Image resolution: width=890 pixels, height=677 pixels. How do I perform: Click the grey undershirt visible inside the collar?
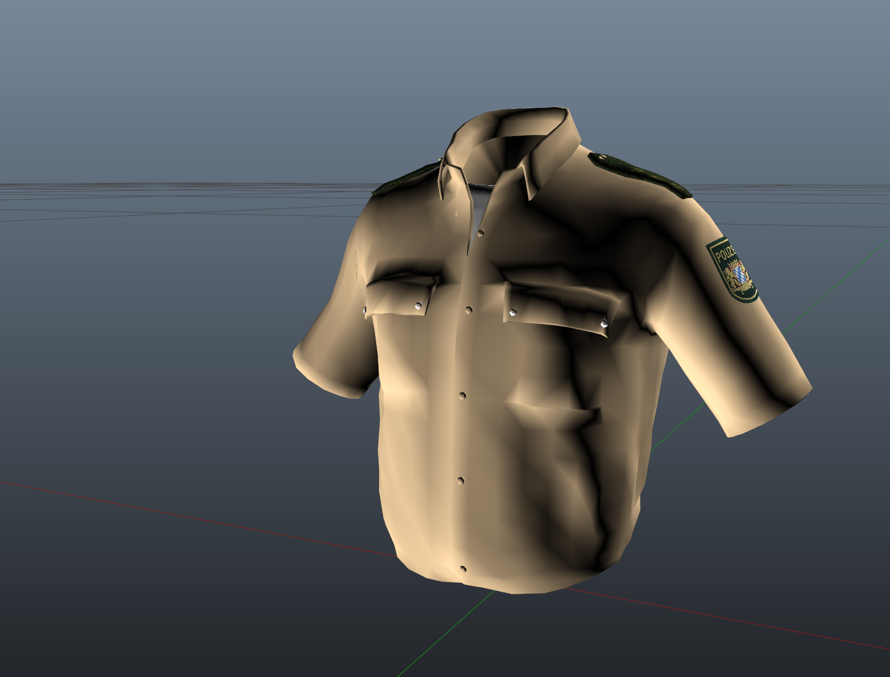click(483, 203)
